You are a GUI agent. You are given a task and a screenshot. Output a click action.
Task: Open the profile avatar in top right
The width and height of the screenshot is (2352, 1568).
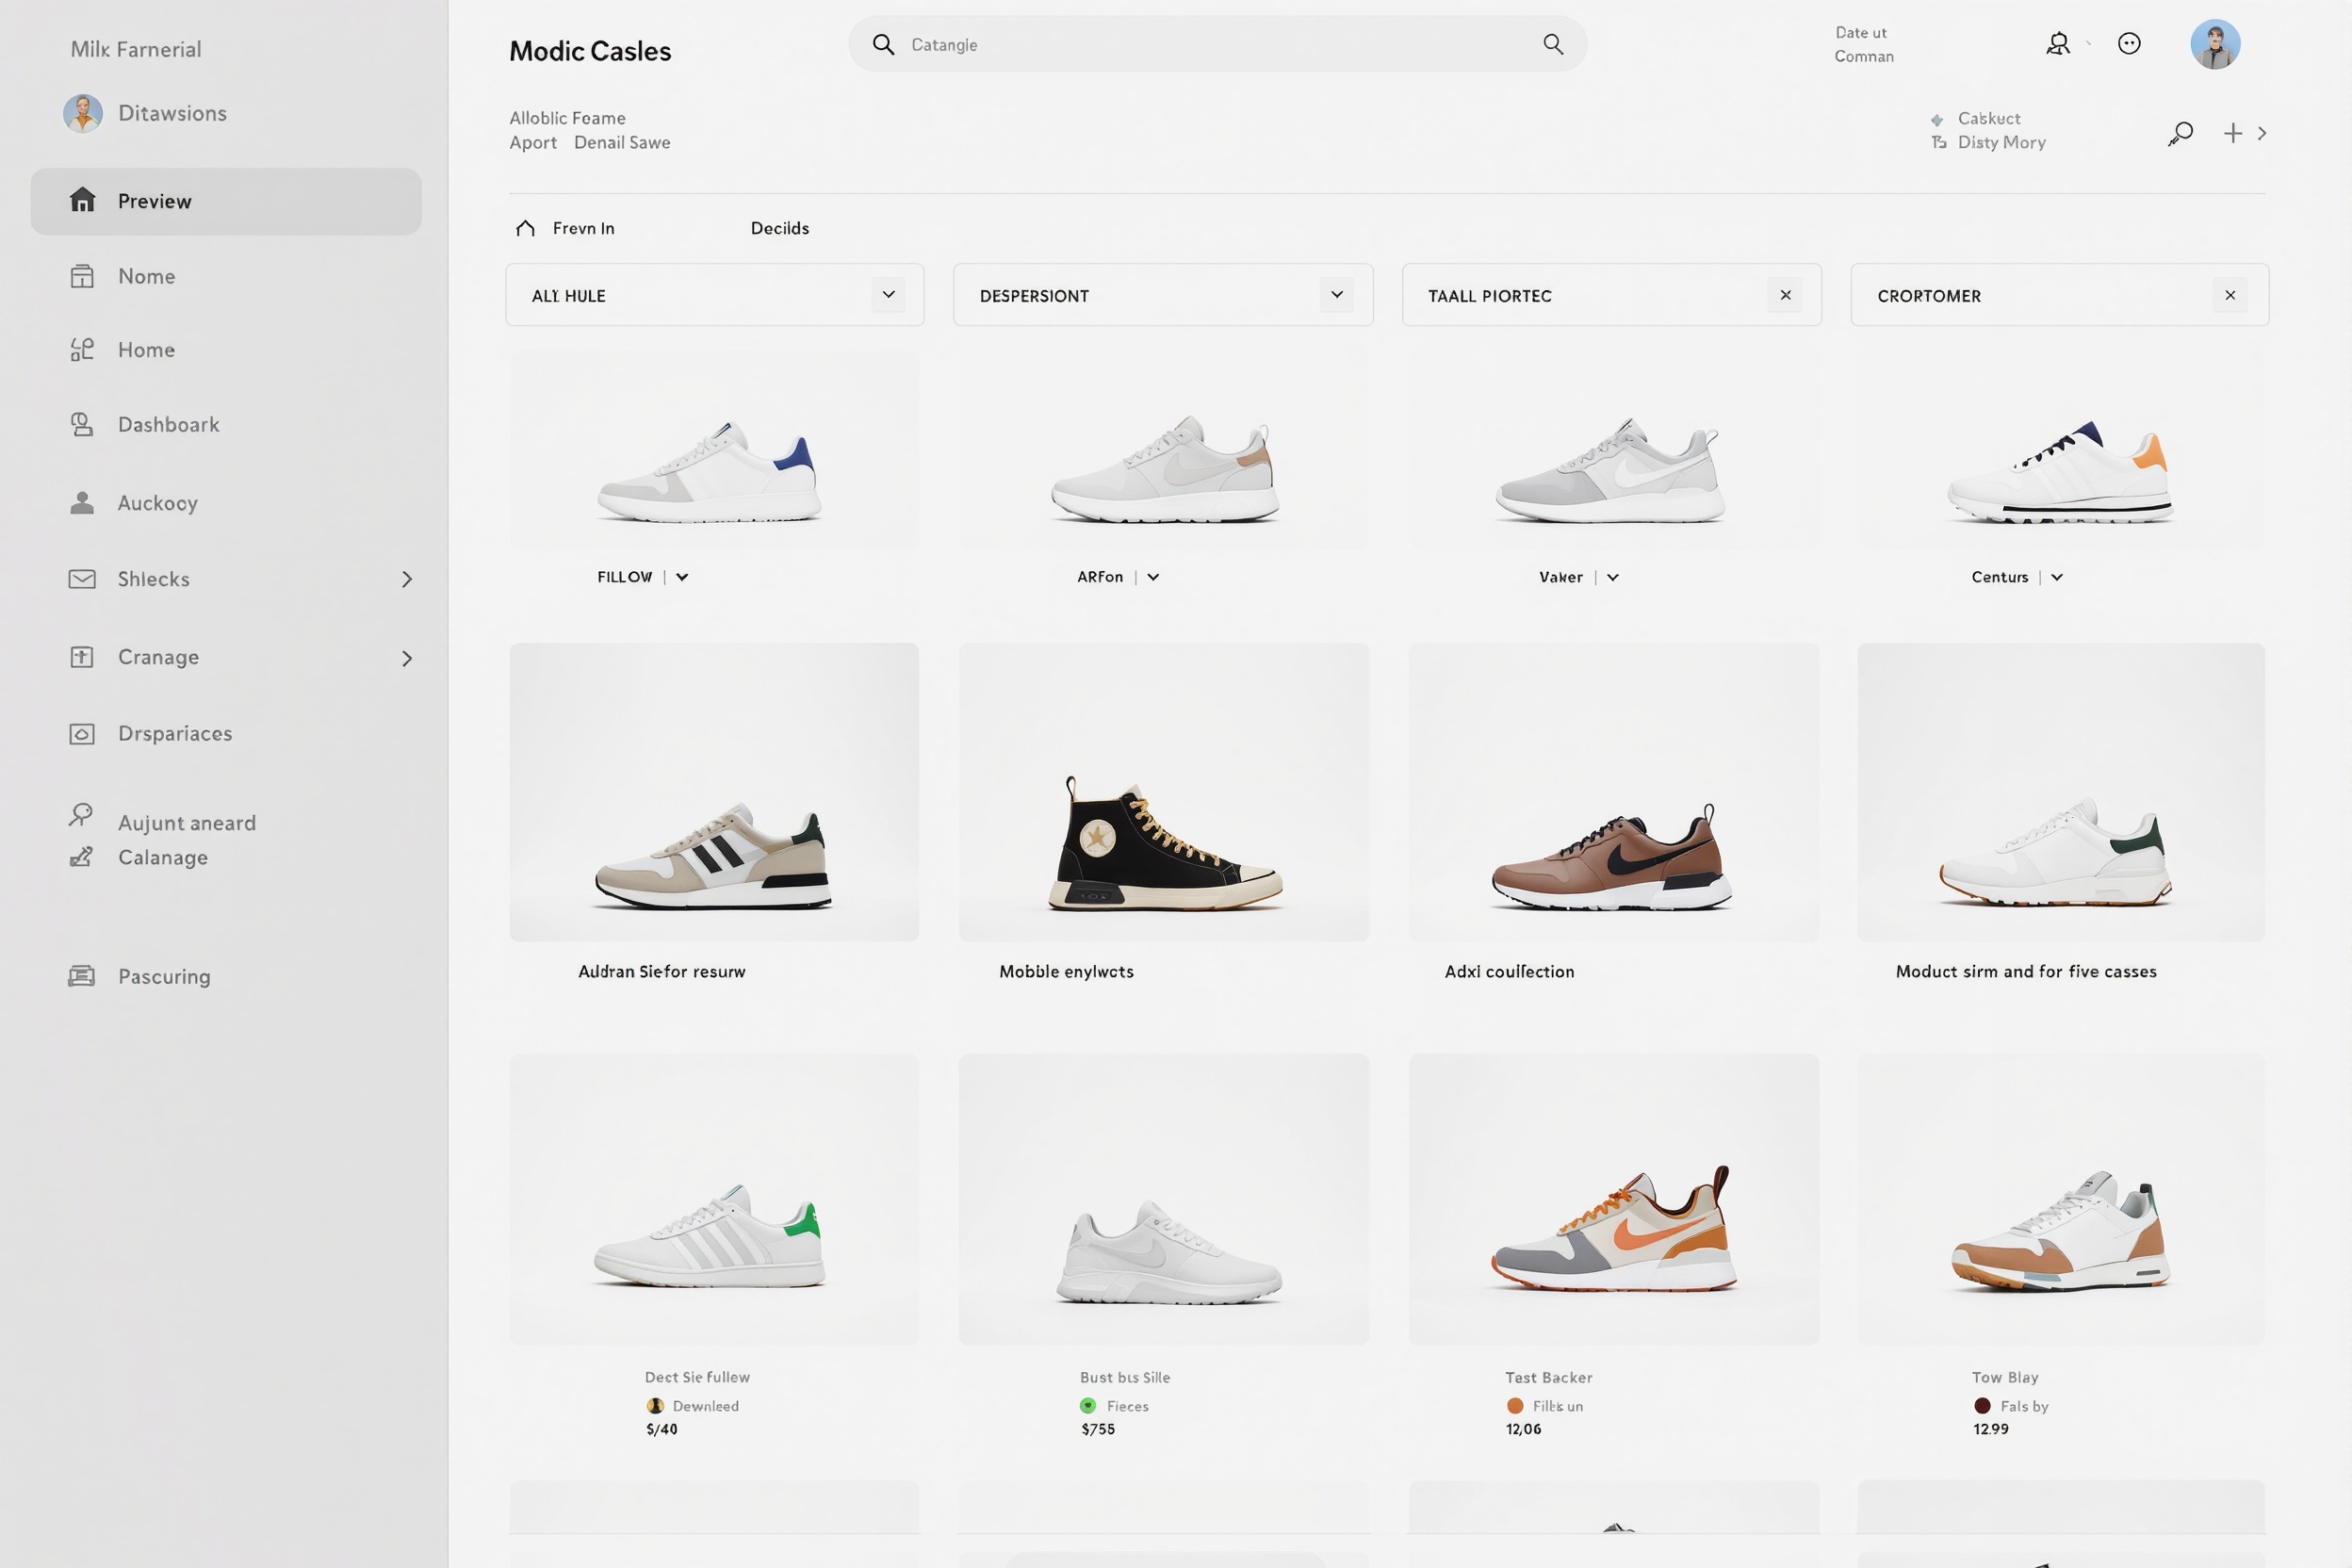point(2215,44)
